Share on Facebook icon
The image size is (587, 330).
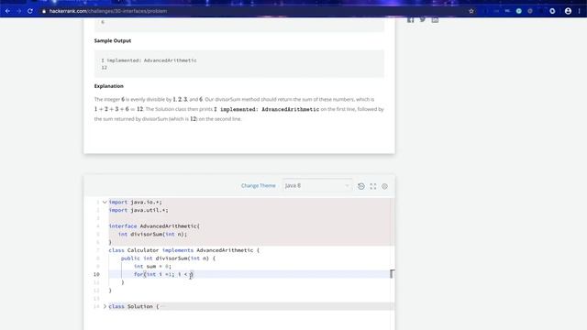(411, 19)
